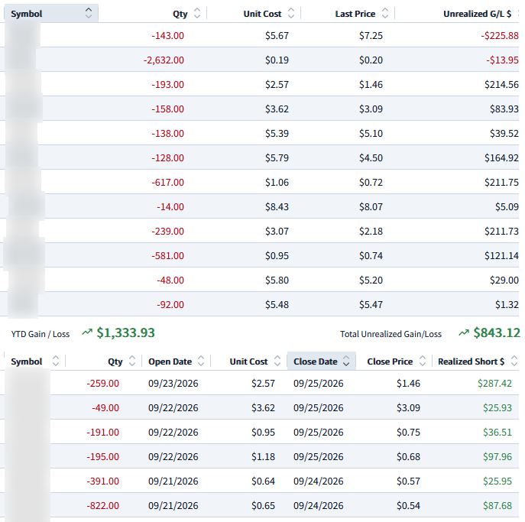Click the $8.43 unit cost cell

tap(277, 206)
